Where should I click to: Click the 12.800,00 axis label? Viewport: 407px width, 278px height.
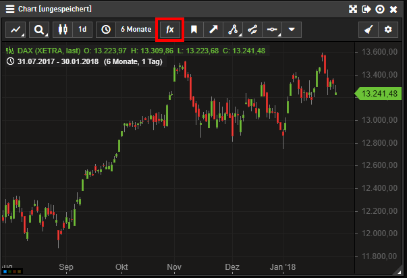point(379,143)
